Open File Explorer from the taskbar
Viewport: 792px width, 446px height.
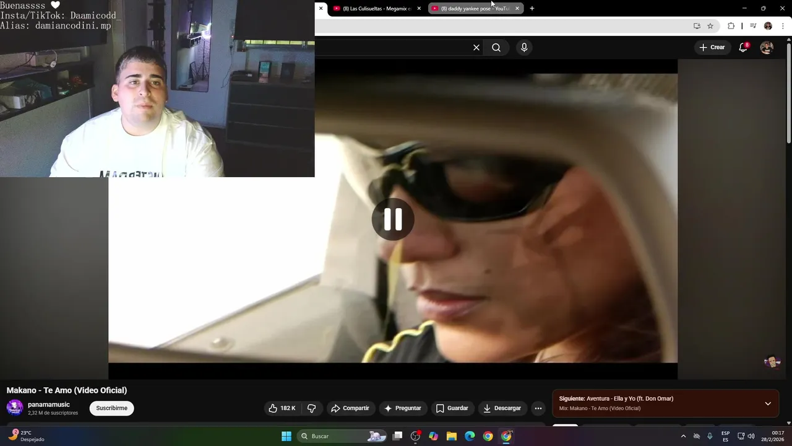pyautogui.click(x=452, y=436)
